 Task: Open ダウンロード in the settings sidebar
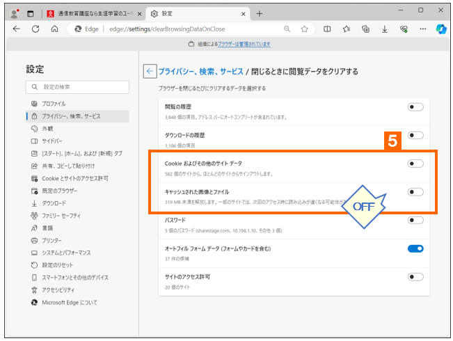coord(54,203)
